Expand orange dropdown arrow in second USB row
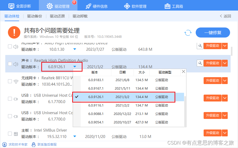This screenshot has height=148, width=238. [225, 115]
